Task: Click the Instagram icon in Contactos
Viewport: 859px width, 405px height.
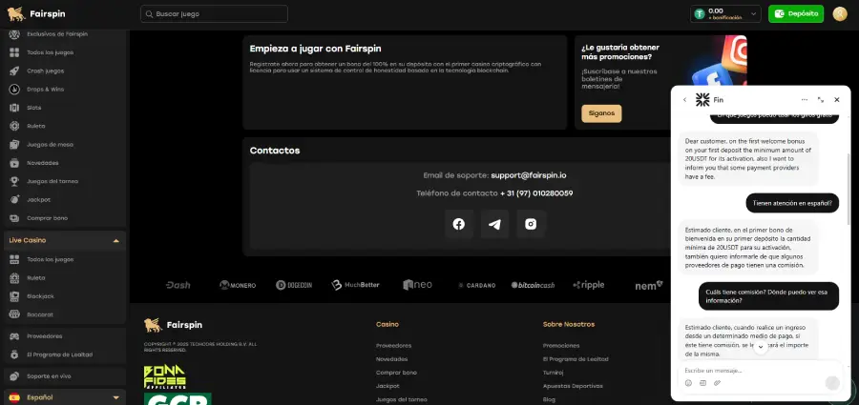Action: (x=531, y=224)
